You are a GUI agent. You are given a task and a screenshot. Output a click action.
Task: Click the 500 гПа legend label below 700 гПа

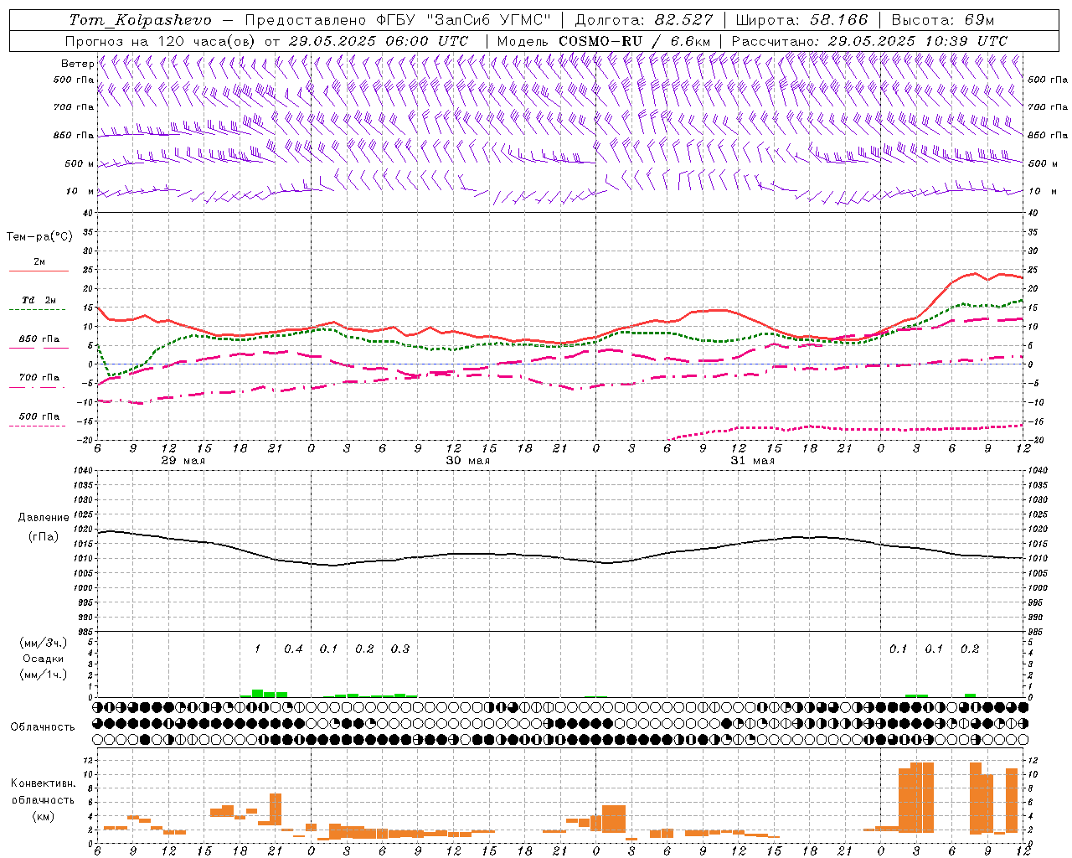(x=39, y=416)
